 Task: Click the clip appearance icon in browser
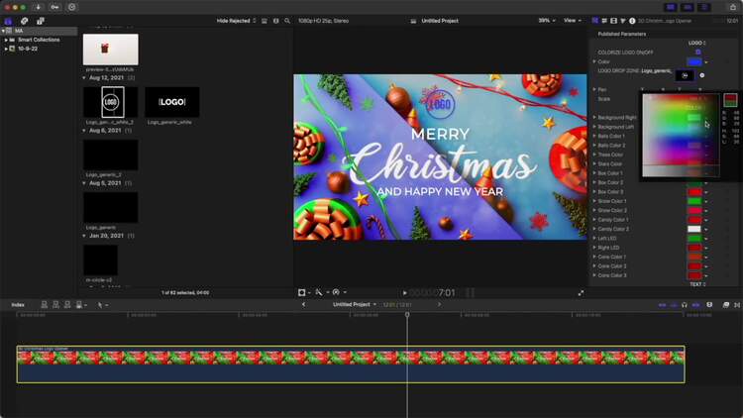click(265, 21)
